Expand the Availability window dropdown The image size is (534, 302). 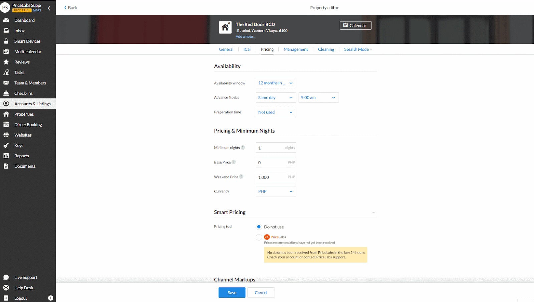click(276, 83)
